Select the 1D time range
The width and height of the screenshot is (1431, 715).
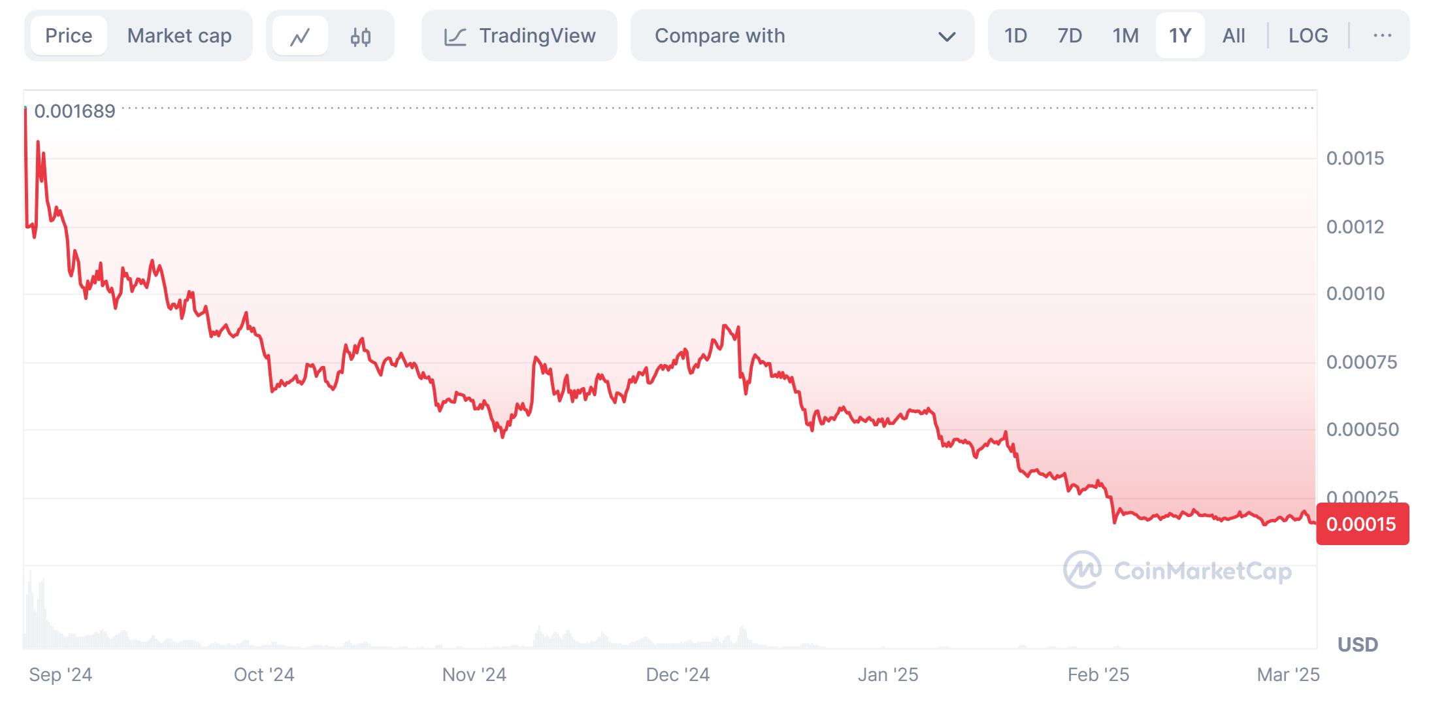[1015, 36]
